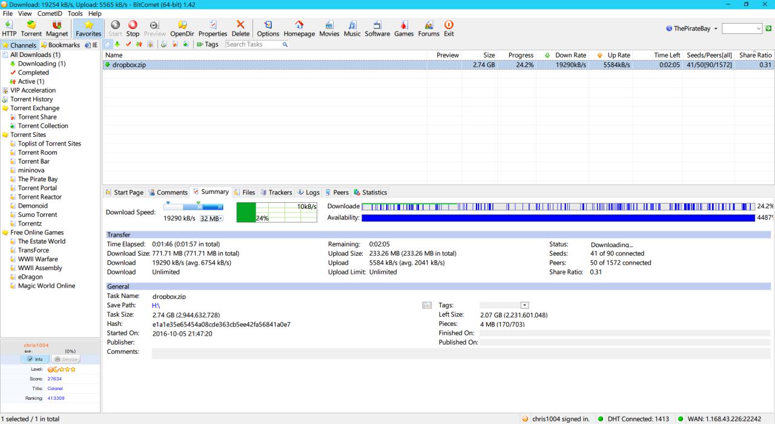
Task: Open the download directory with OpenDir
Action: tap(182, 28)
